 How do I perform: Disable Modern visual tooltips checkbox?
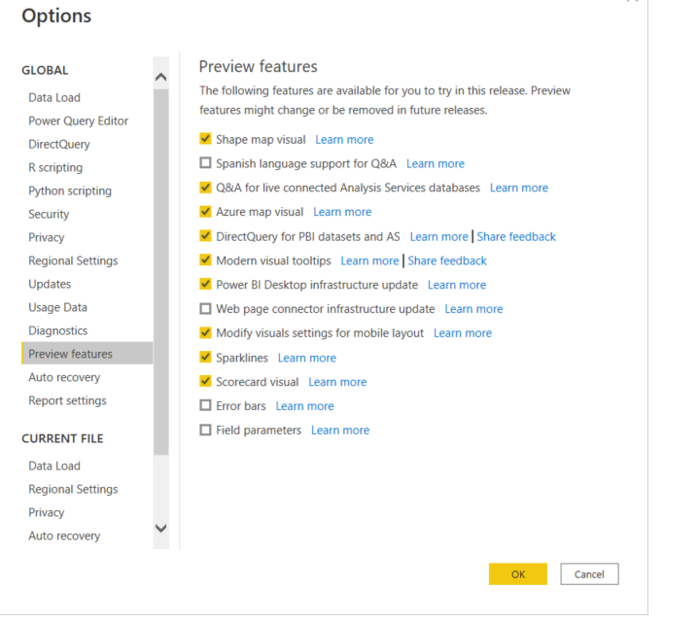[x=205, y=259]
